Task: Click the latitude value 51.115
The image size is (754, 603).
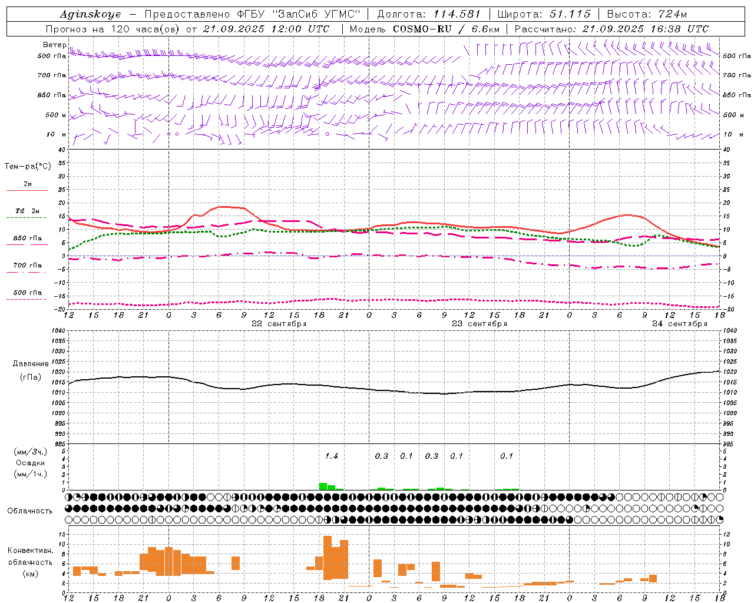Action: (570, 14)
